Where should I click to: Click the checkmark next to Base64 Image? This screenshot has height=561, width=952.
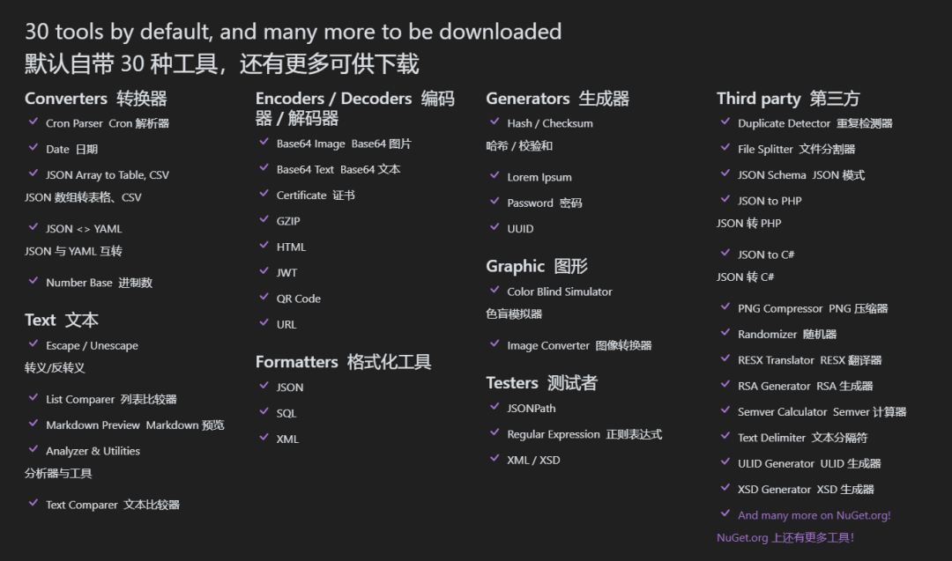pyautogui.click(x=264, y=142)
